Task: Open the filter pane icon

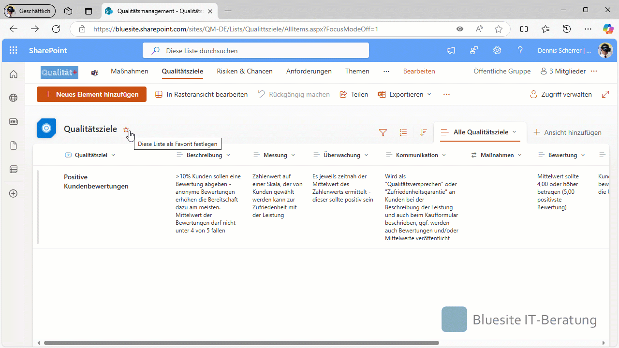Action: point(383,132)
